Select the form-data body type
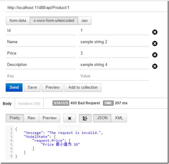 tap(18, 21)
